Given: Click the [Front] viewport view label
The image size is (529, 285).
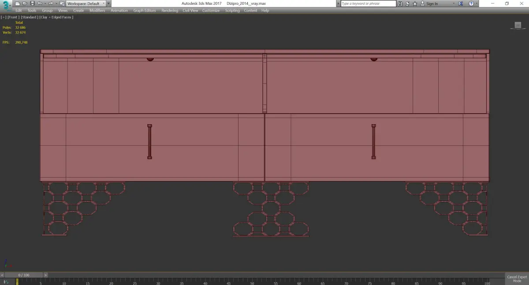Looking at the screenshot, I should [x=13, y=17].
